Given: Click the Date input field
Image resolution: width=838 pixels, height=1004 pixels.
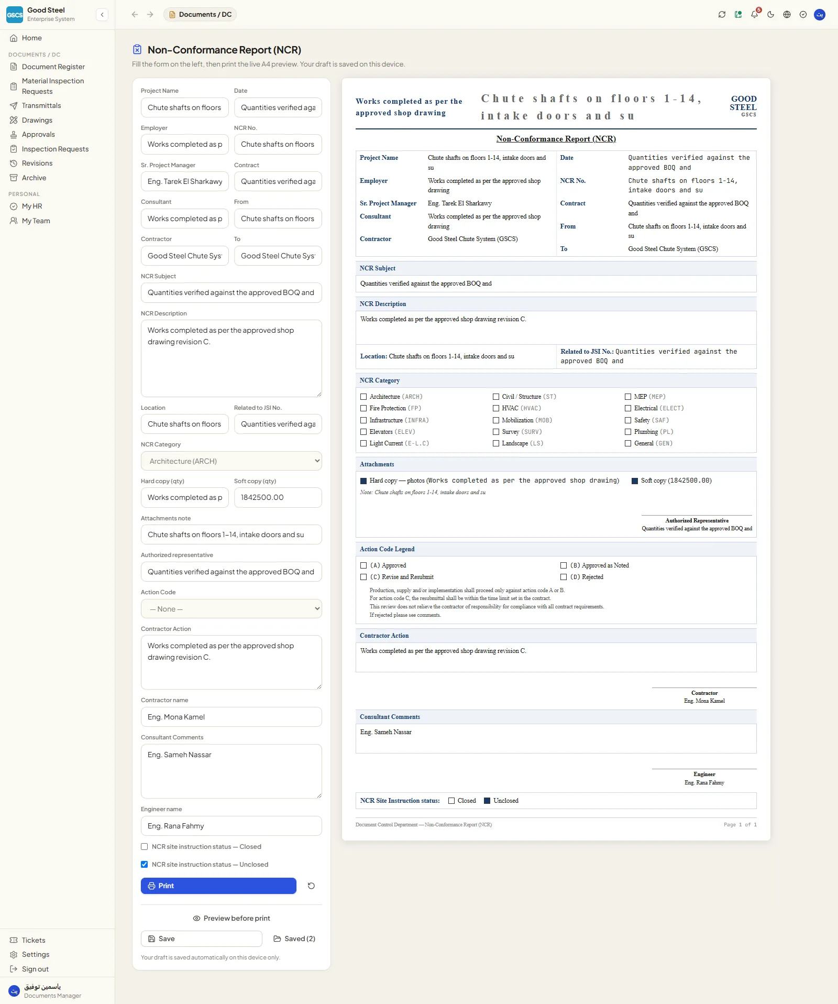Looking at the screenshot, I should pyautogui.click(x=278, y=107).
